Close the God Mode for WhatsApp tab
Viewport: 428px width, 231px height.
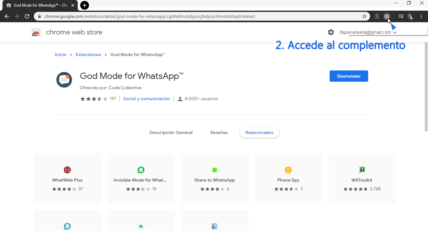pyautogui.click(x=73, y=5)
